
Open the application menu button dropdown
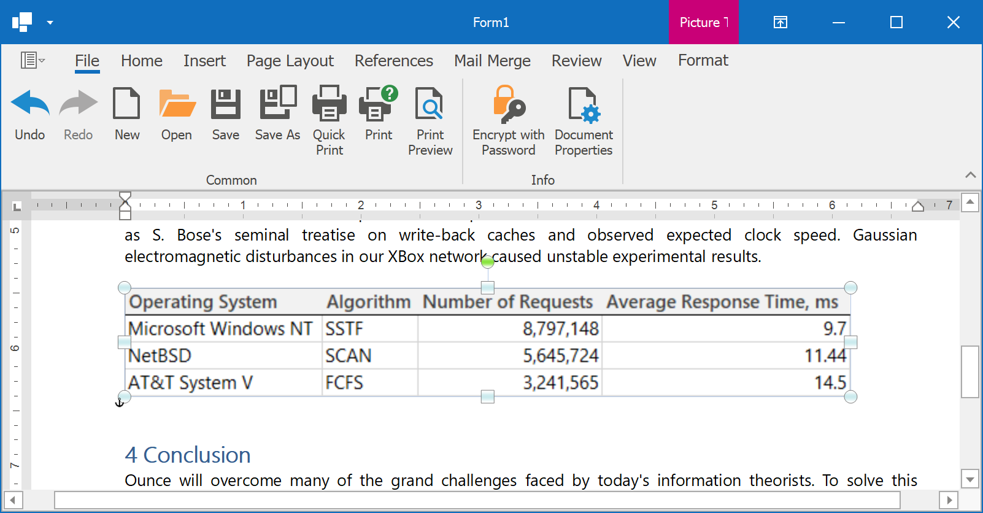(x=33, y=60)
